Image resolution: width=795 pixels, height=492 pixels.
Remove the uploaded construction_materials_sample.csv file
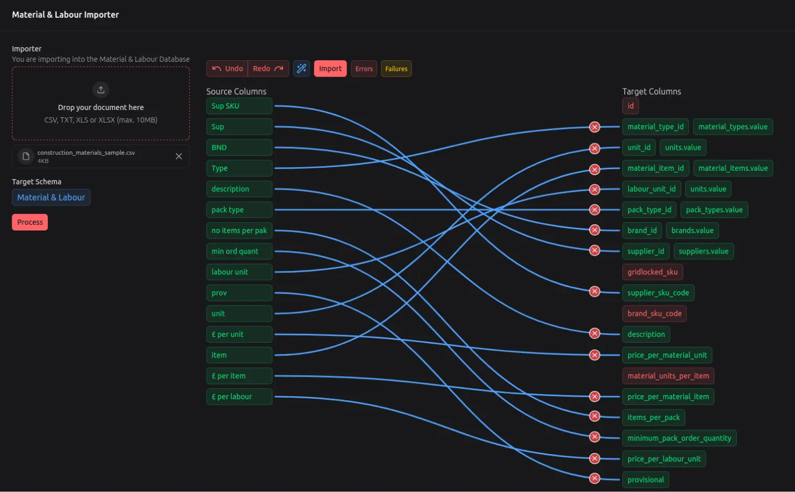click(x=178, y=156)
